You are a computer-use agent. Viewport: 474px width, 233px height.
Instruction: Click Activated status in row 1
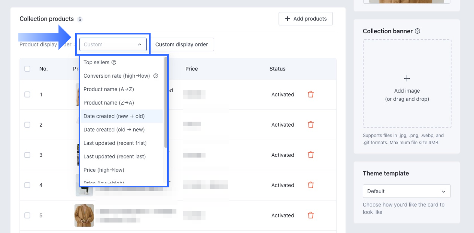click(x=283, y=95)
